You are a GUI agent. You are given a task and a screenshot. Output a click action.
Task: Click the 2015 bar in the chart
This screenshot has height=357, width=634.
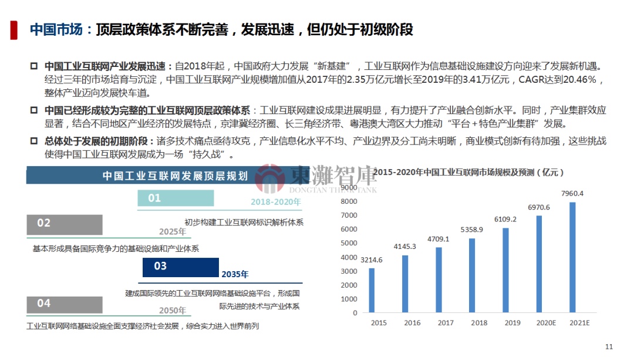[x=372, y=290]
